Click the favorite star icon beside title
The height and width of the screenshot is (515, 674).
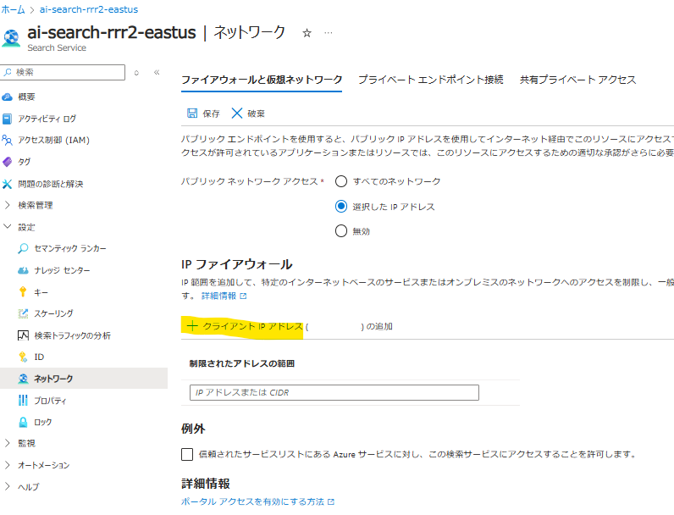click(x=307, y=33)
